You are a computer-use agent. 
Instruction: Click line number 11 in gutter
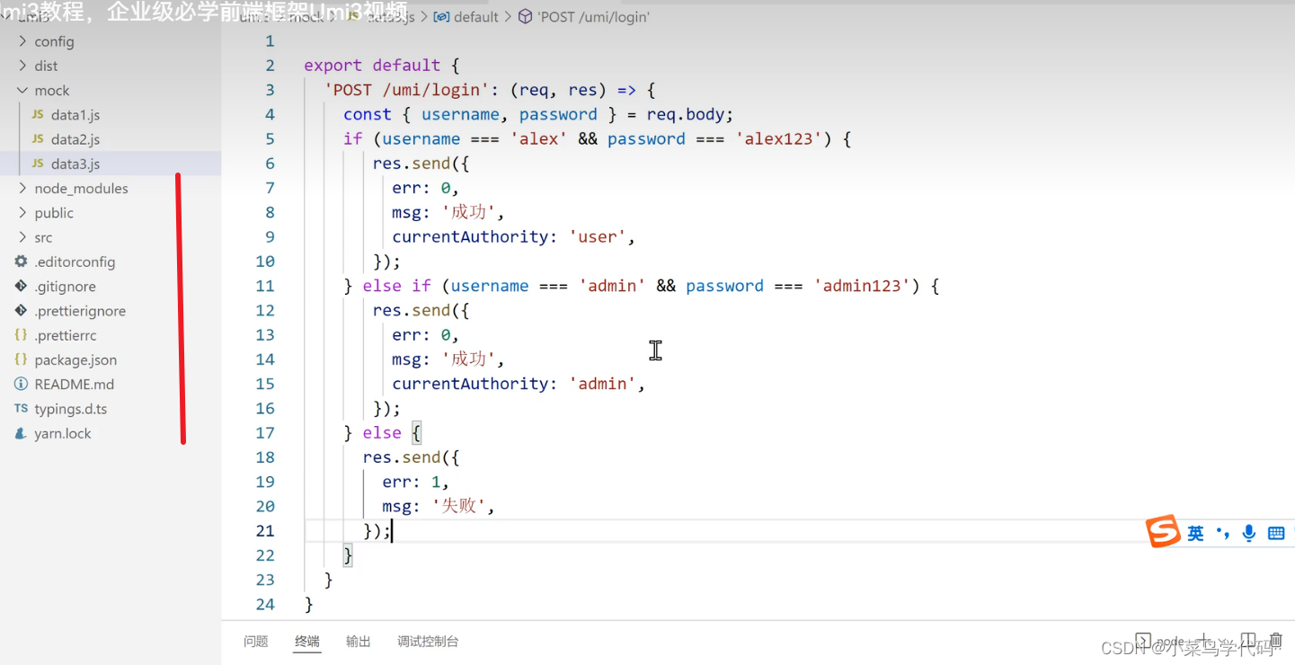[265, 286]
